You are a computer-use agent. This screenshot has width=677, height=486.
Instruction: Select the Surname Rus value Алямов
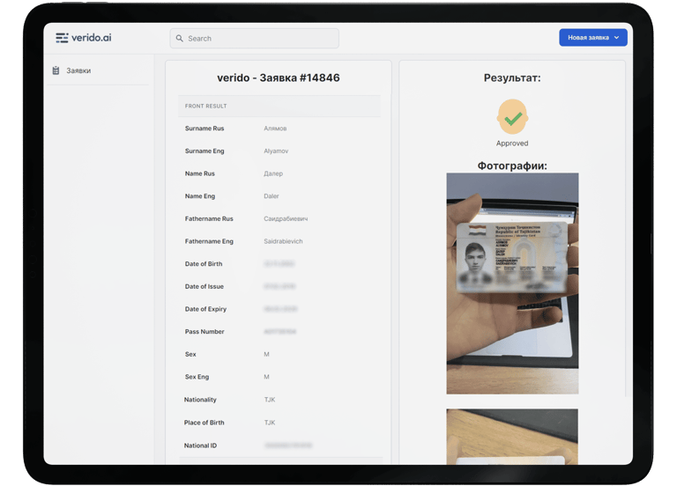coord(275,129)
